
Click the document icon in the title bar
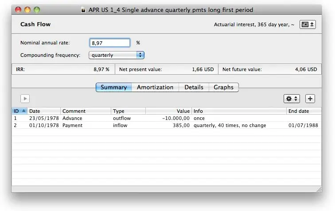click(83, 10)
